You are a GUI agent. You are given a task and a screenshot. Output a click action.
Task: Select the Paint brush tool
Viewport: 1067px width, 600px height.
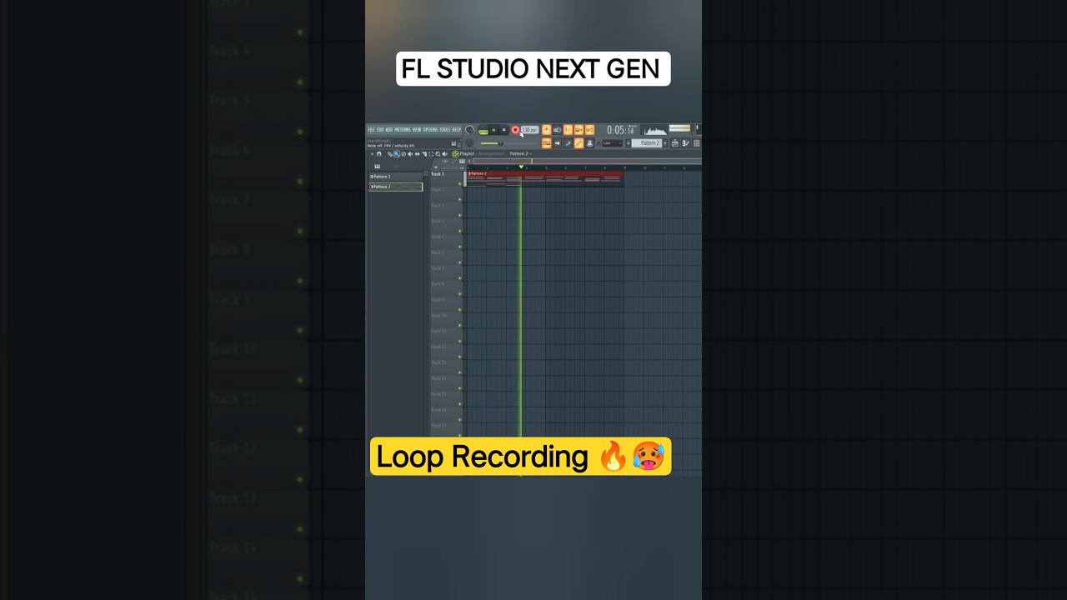pyautogui.click(x=397, y=154)
